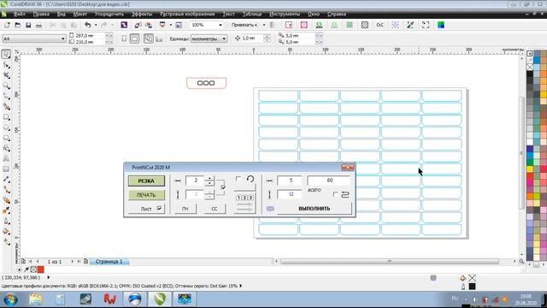Click the hatched pattern toolbar icon

(365, 25)
